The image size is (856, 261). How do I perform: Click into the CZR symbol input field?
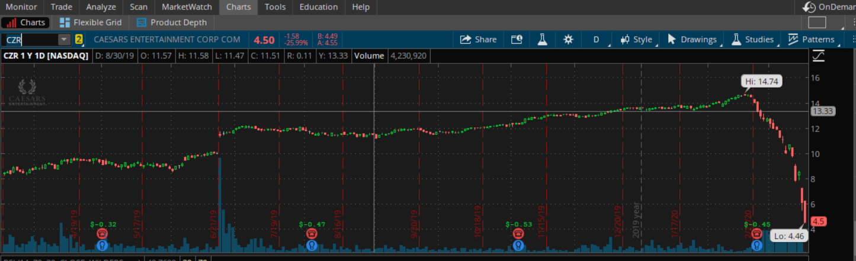pyautogui.click(x=30, y=40)
